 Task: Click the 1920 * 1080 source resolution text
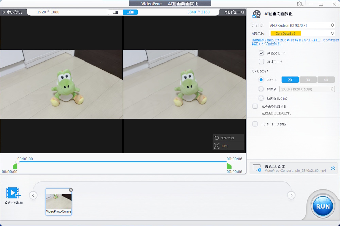[48, 12]
